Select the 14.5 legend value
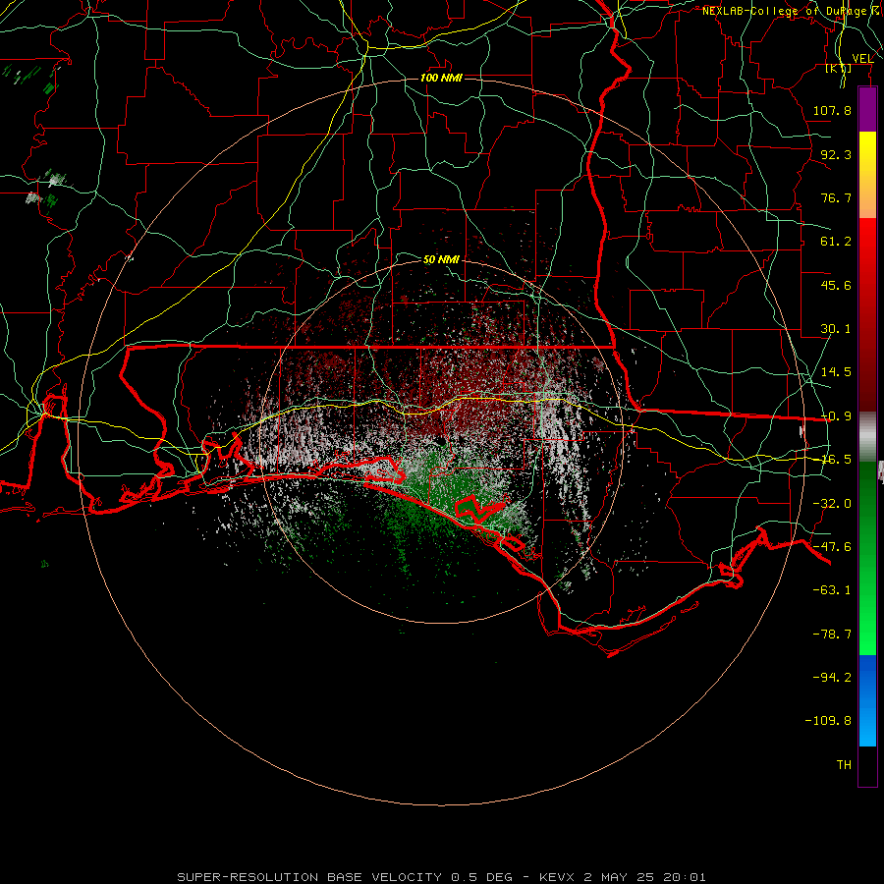 836,372
